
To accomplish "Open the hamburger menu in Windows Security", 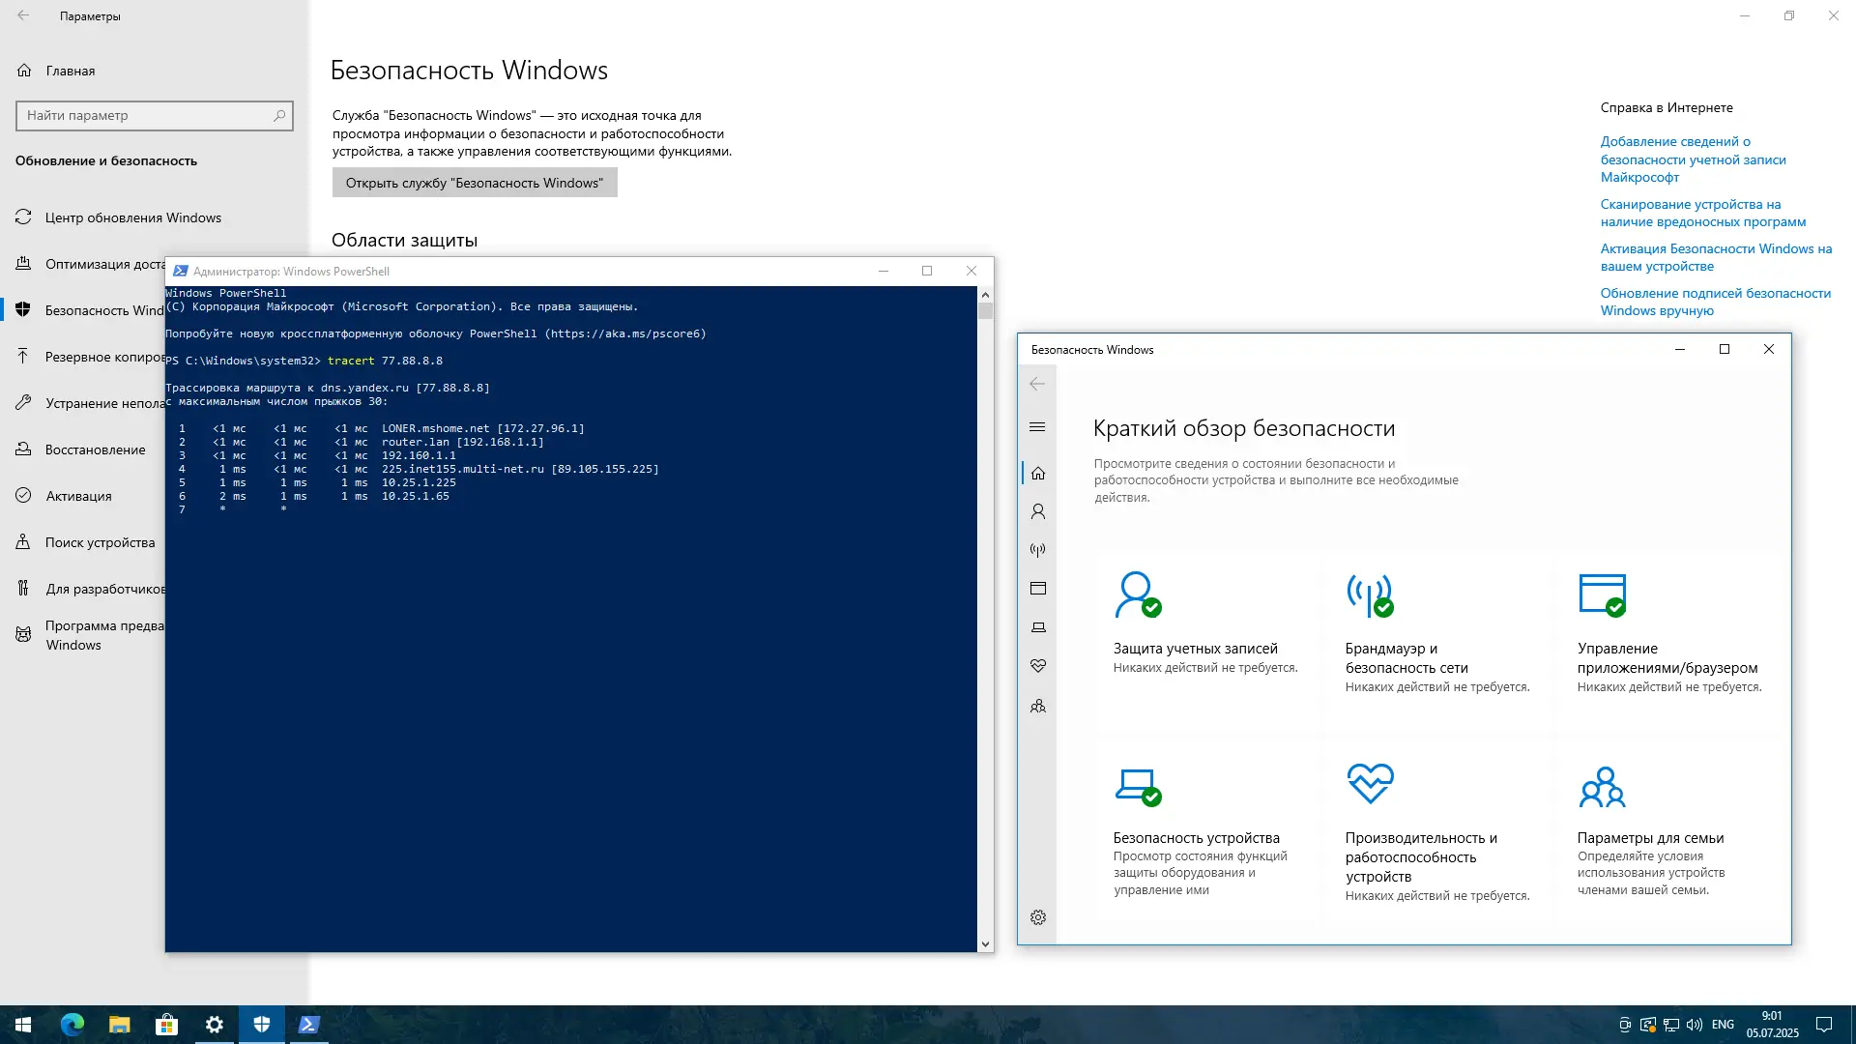I will point(1037,427).
